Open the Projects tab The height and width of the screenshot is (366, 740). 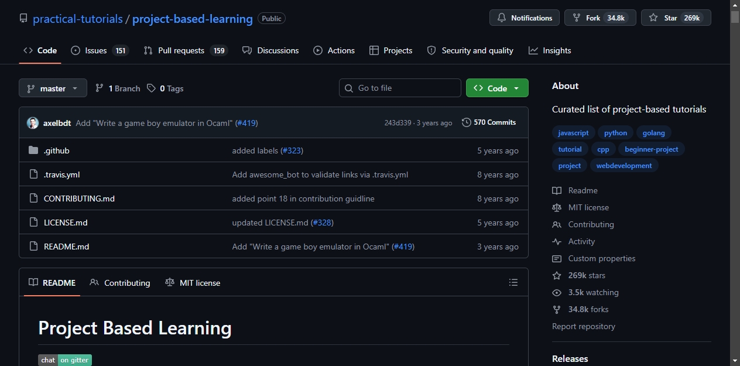391,50
